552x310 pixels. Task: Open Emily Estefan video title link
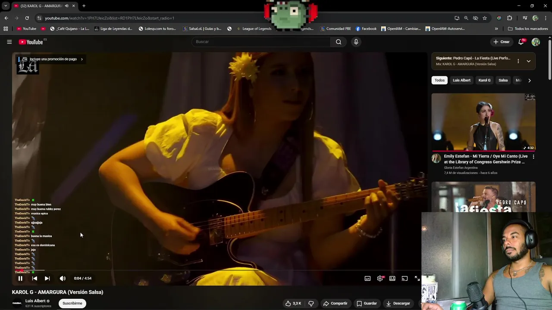pyautogui.click(x=486, y=159)
